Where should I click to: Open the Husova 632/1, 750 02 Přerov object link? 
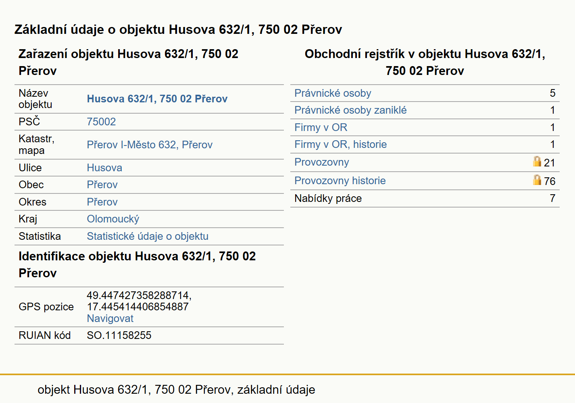tap(157, 99)
